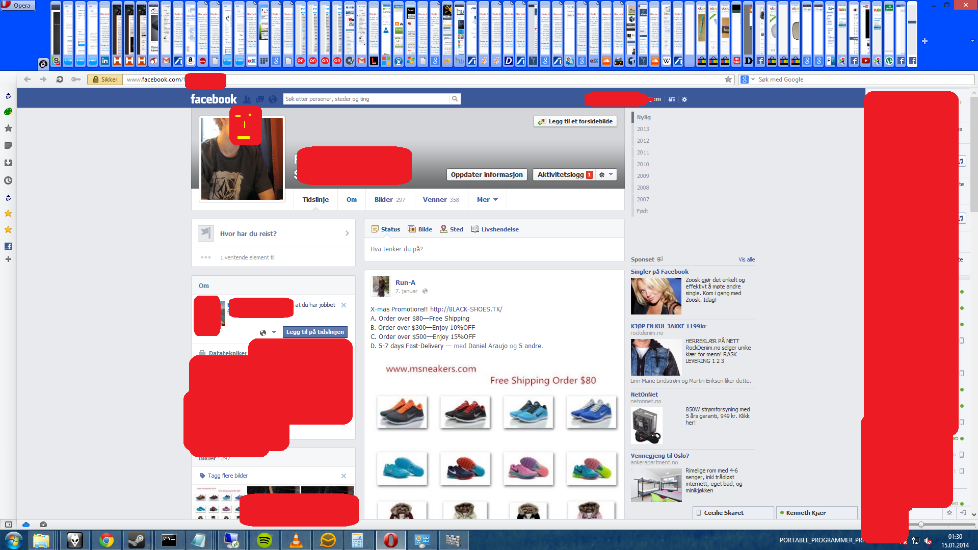Viewport: 978px width, 550px height.
Task: Open the BLACK-SHOES.TK link in post
Action: 466,309
